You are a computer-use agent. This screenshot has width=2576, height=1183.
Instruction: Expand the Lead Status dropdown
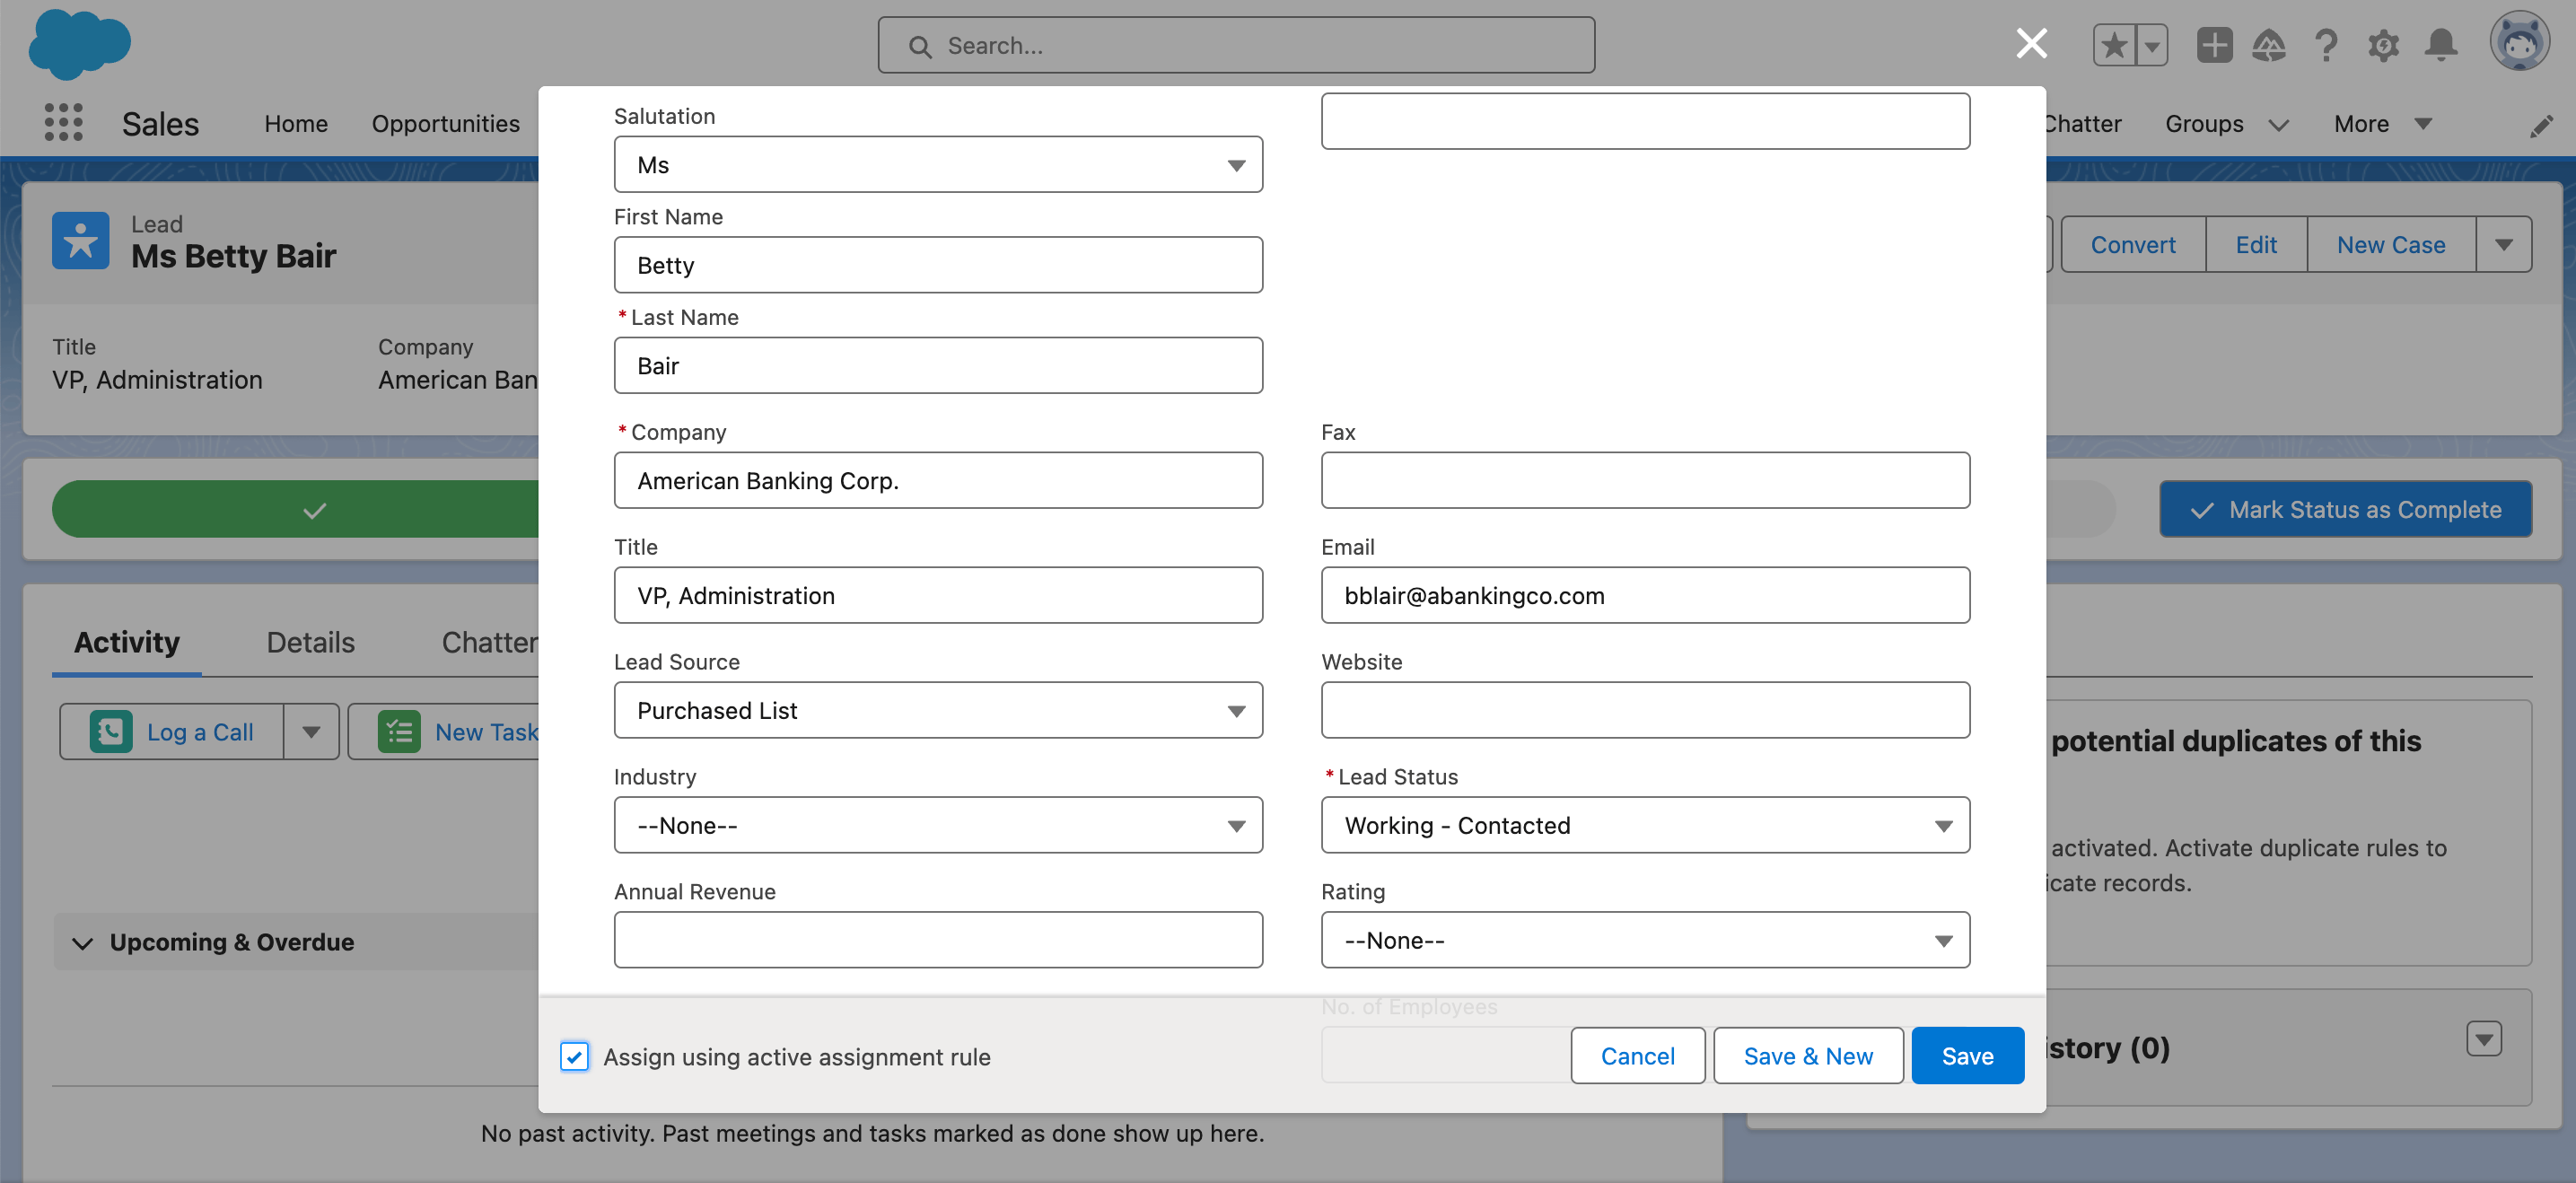tap(1646, 825)
